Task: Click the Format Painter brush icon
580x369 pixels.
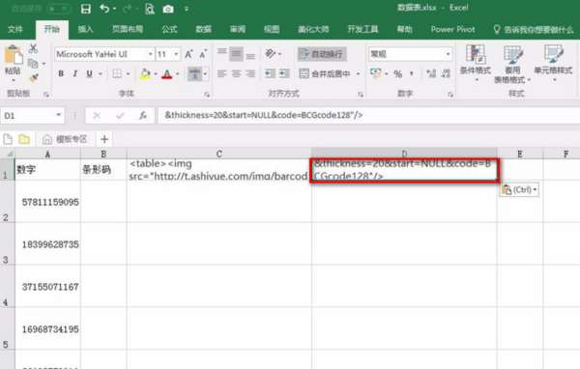Action: [34, 77]
